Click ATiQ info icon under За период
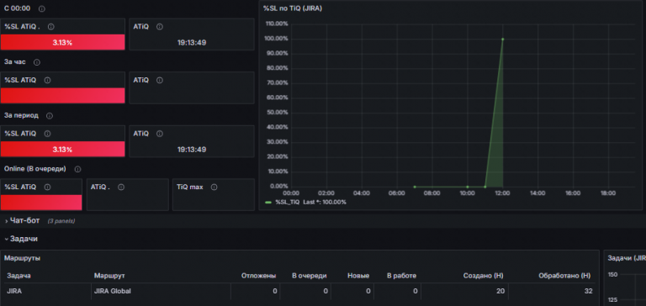 pyautogui.click(x=160, y=134)
